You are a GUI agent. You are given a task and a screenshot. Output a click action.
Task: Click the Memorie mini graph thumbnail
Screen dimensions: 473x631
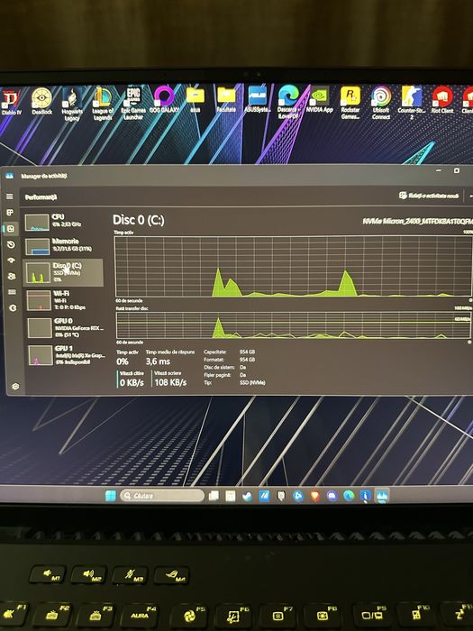coord(38,247)
